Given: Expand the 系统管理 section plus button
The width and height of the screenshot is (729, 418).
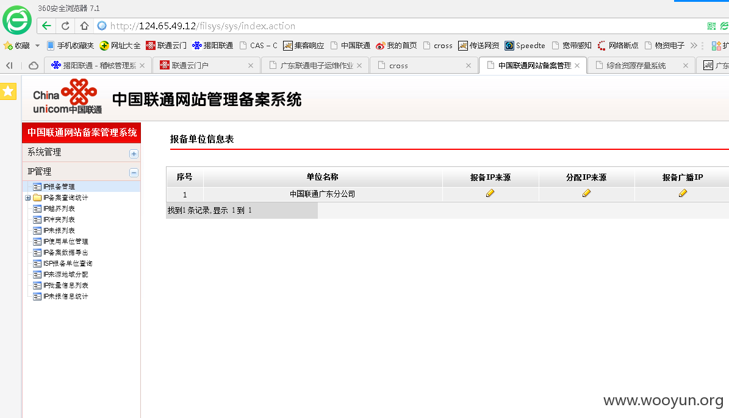Looking at the screenshot, I should [134, 154].
